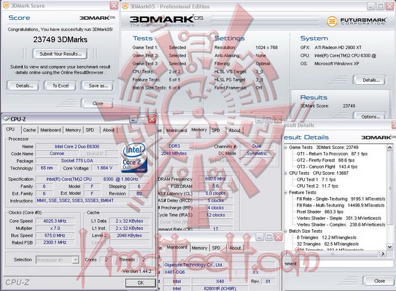This screenshot has height=291, width=396.
Task: Click scroll up arrow in Result Details tree
Action: pyautogui.click(x=390, y=147)
